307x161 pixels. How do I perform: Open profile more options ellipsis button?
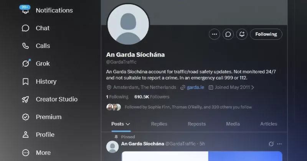[215, 34]
